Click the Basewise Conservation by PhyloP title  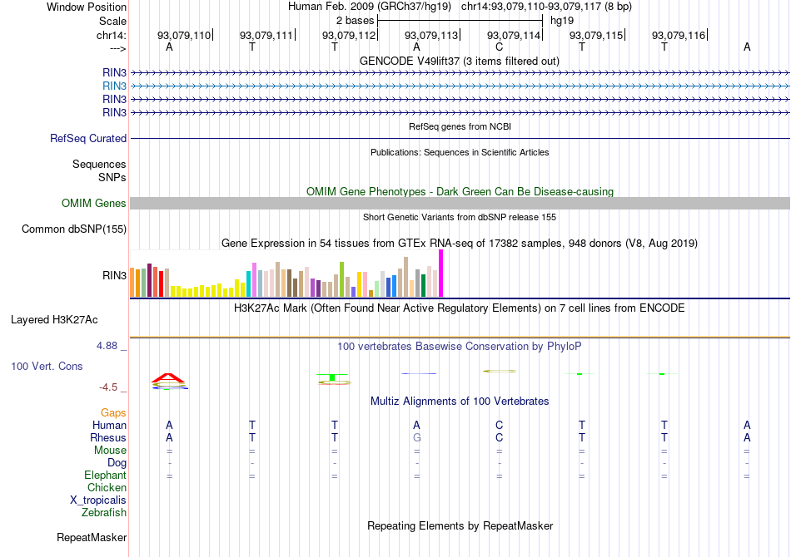point(460,347)
